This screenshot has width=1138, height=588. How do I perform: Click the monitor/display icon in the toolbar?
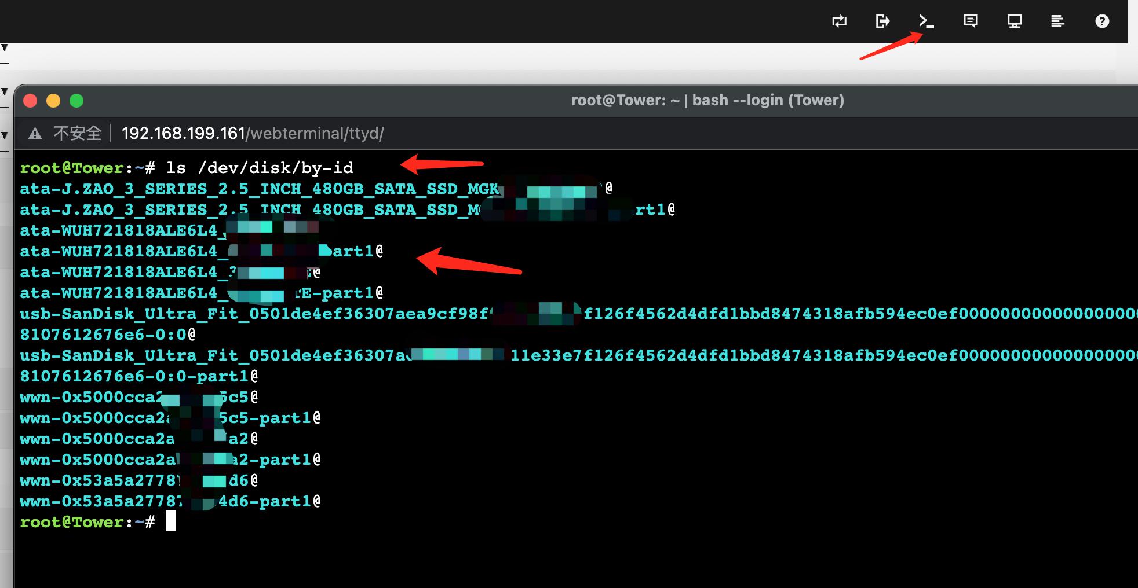(1013, 21)
